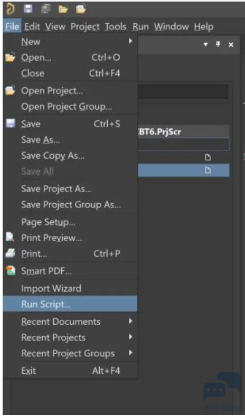245x416 pixels.
Task: Click document icon on highlighted project row
Action: (208, 170)
